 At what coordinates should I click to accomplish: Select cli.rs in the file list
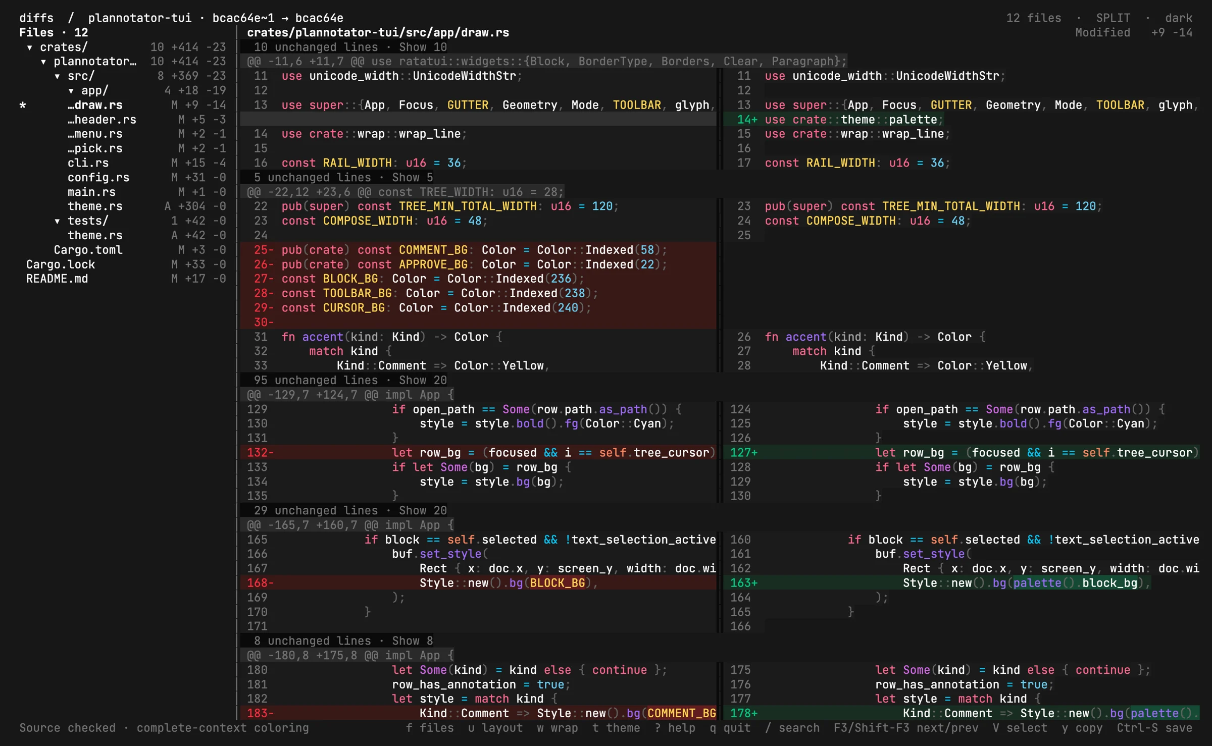(x=88, y=163)
